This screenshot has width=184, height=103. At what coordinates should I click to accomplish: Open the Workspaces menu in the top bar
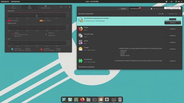point(5,1)
